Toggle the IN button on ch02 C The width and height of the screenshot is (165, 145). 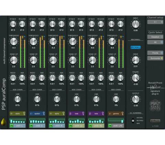[31, 126]
